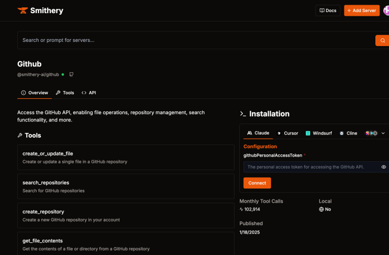The image size is (389, 255).
Task: Focus the server search input field
Action: [196, 40]
